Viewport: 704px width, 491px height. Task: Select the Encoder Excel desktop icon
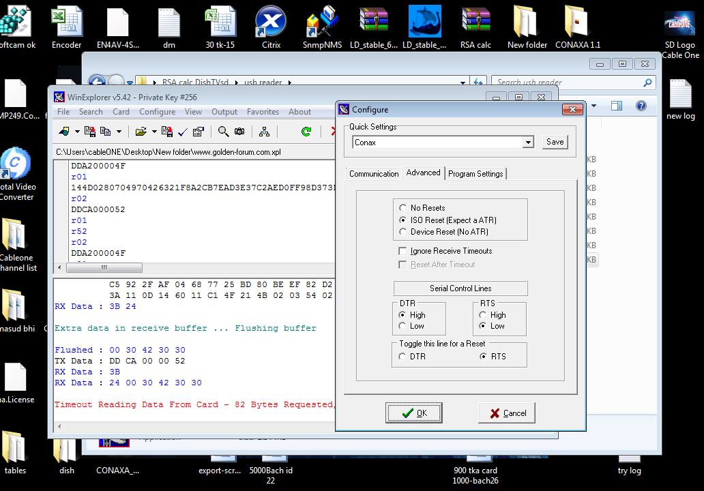tap(66, 27)
